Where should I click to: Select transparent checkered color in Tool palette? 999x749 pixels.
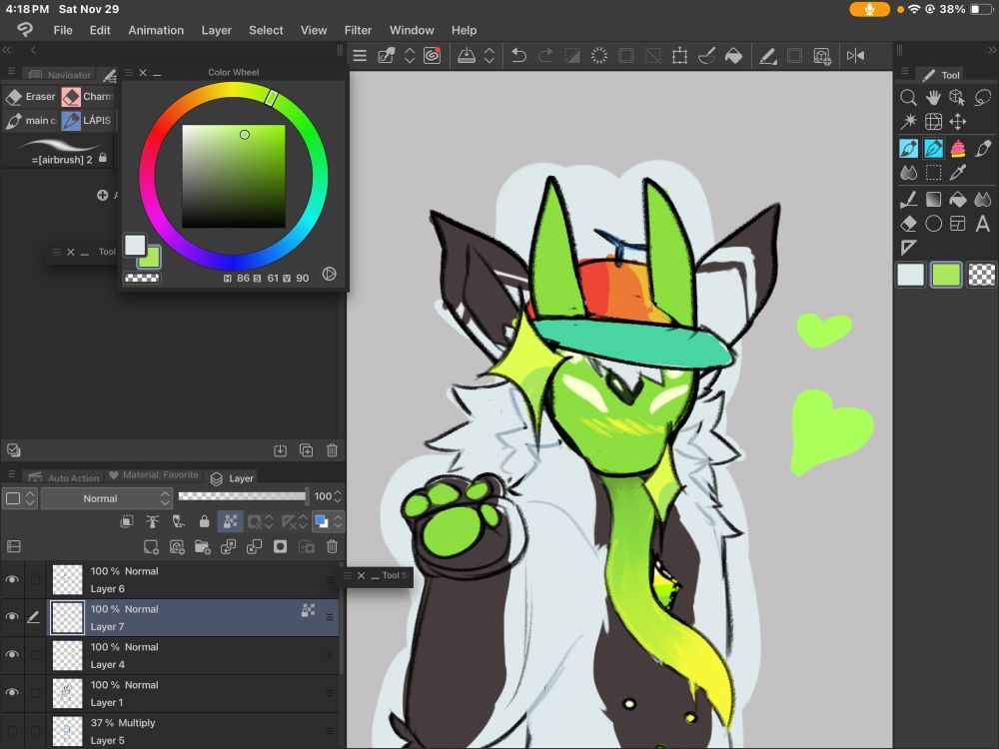[x=982, y=275]
